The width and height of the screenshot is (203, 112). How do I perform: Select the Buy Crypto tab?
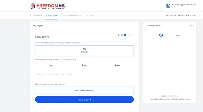(51, 15)
